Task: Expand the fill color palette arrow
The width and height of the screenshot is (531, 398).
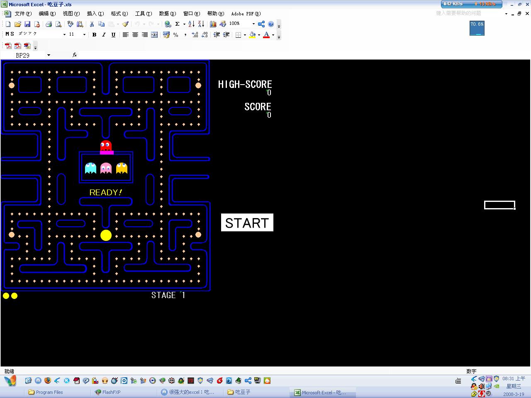Action: point(259,35)
